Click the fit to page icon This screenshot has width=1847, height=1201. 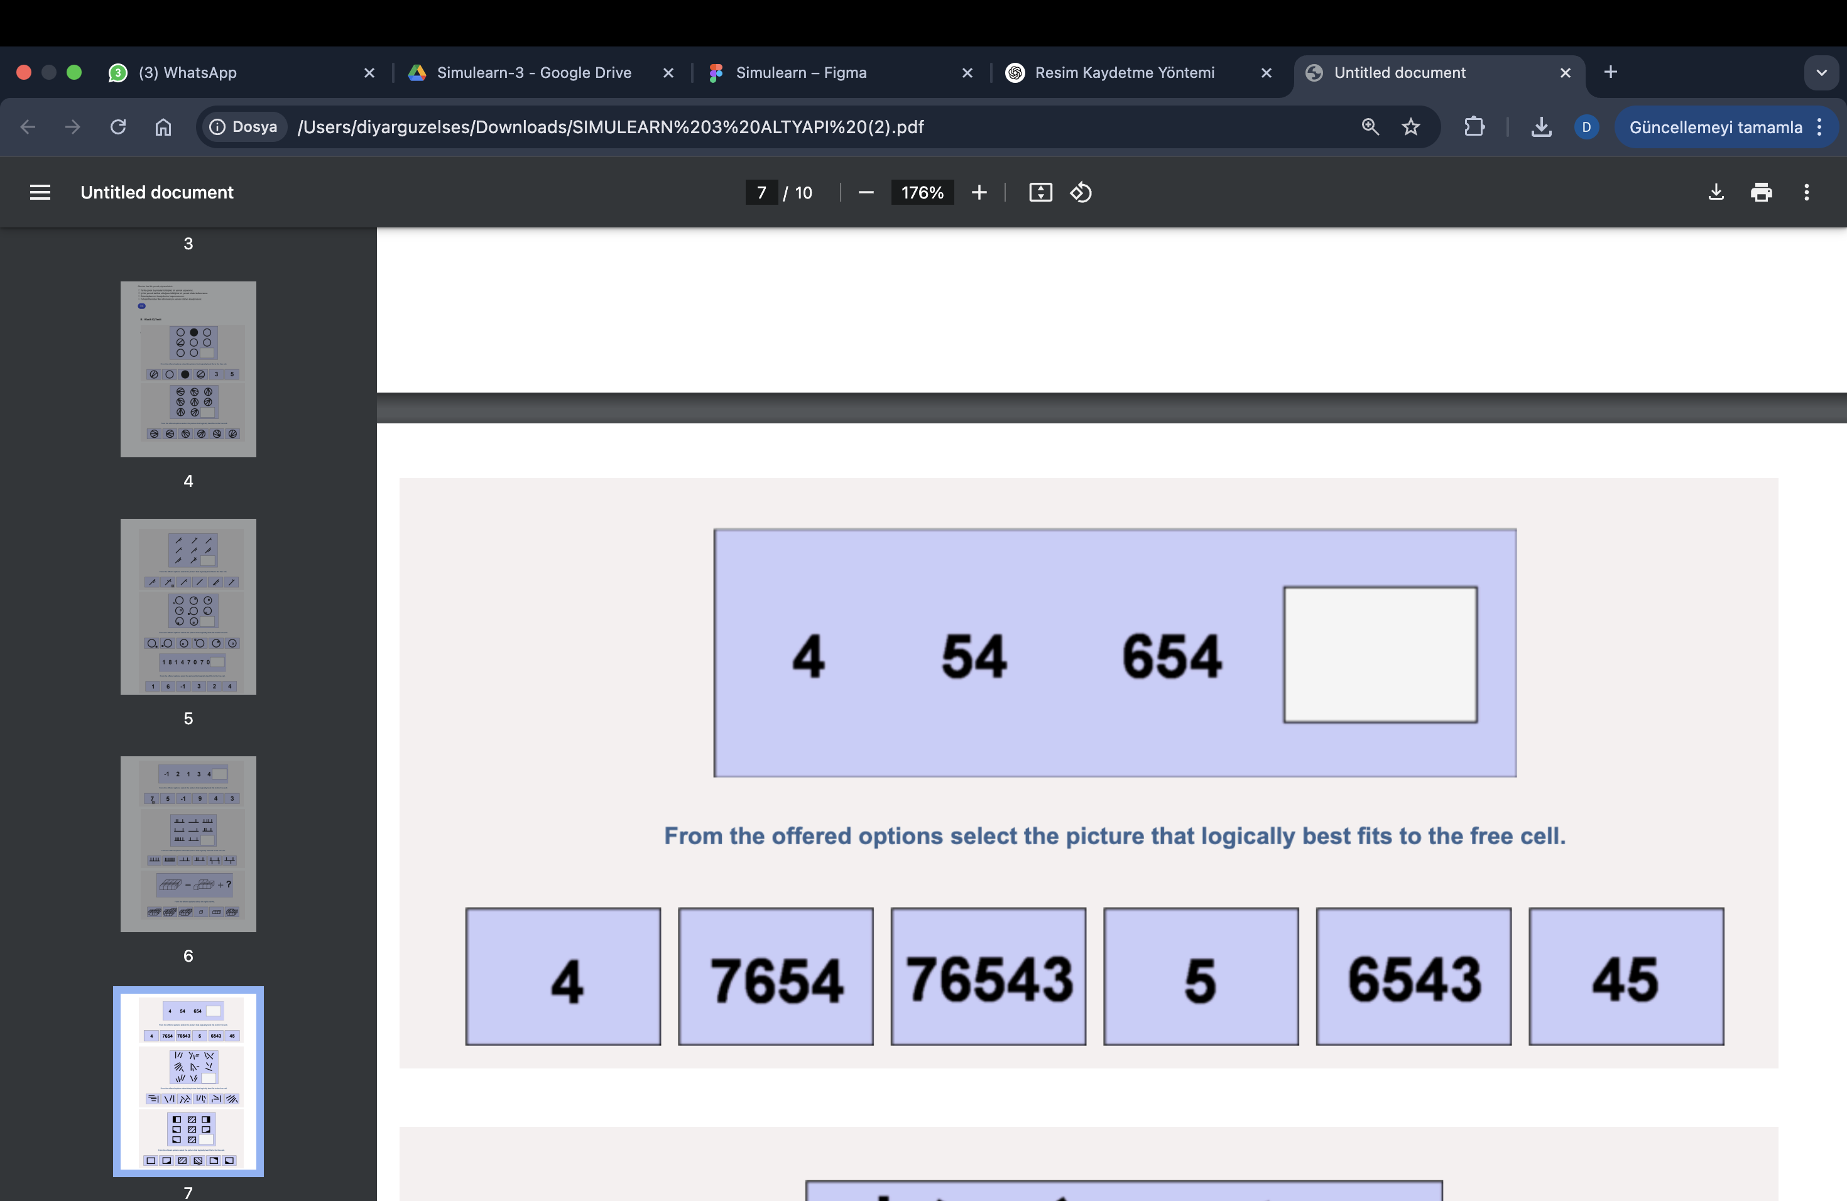pos(1040,192)
